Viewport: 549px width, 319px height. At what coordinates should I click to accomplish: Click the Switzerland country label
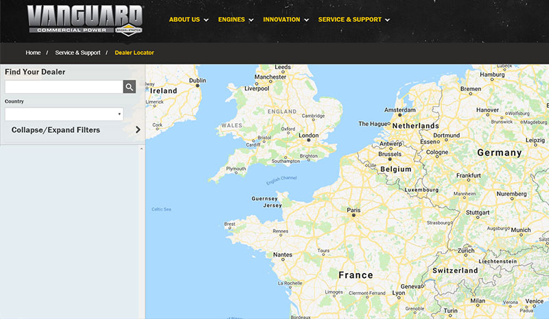click(x=455, y=270)
